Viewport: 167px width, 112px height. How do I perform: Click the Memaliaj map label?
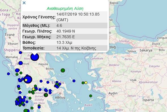(12, 57)
